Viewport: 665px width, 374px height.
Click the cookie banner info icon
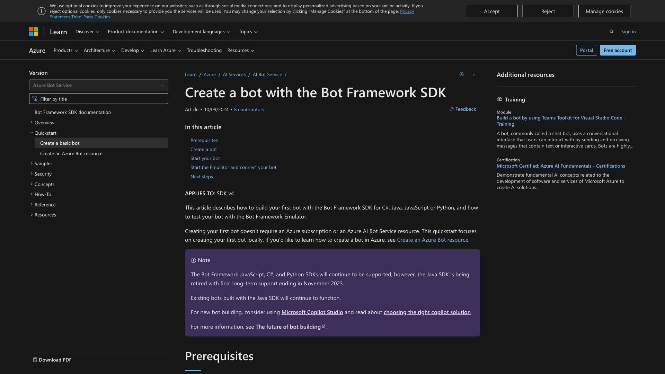(42, 11)
